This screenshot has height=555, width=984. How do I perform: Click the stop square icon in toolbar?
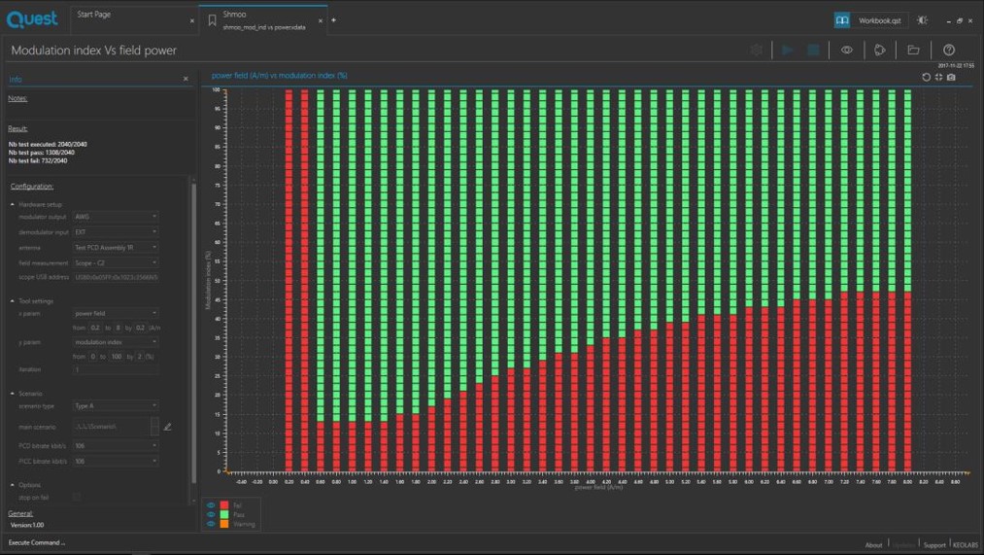pos(813,50)
